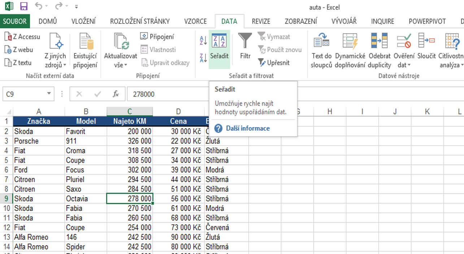Click Použít znovu filter
464x254 pixels.
[279, 50]
